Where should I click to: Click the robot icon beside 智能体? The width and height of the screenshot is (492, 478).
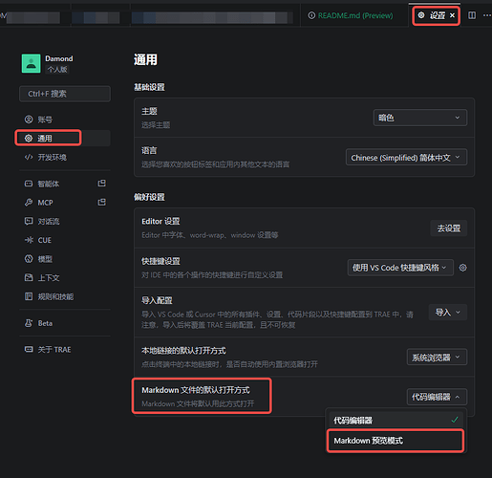tap(29, 184)
